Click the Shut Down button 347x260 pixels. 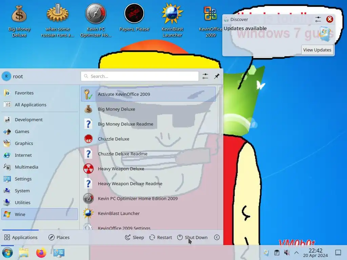click(192, 237)
